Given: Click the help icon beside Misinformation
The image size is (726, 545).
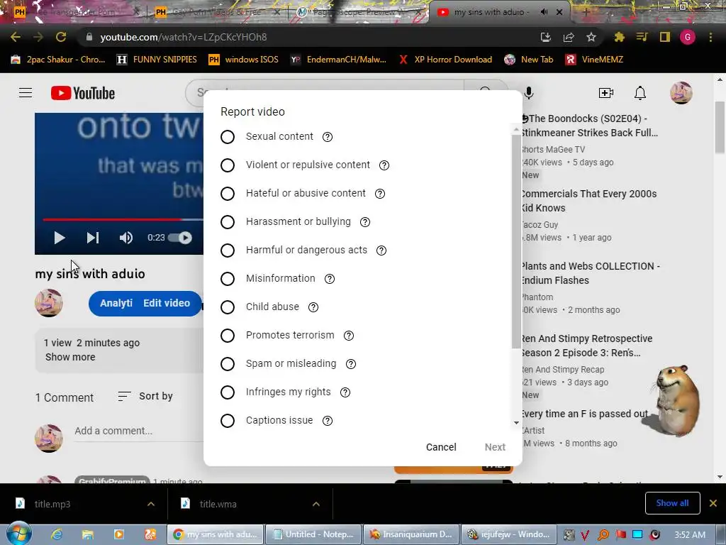Looking at the screenshot, I should [x=329, y=278].
